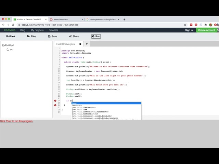Viewport: 219px width, 164px height.
Task: Expand the Untitled folder in file tree
Action: coord(8,45)
